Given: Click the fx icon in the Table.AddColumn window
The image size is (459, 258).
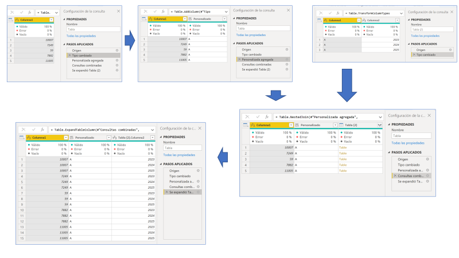Looking at the screenshot, I should coord(163,11).
